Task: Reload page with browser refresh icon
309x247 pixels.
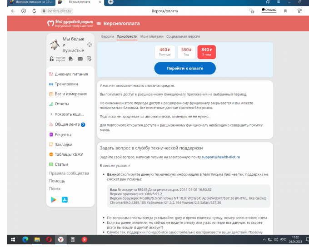Action: (35, 10)
